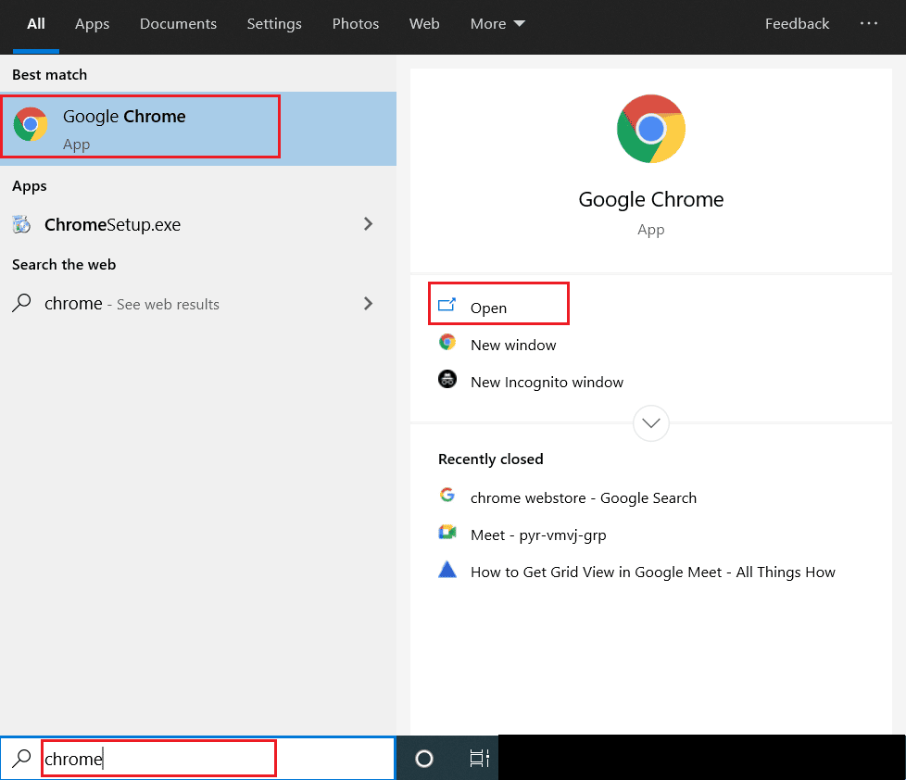This screenshot has width=906, height=780.
Task: Expand the More filter dropdown
Action: click(x=497, y=24)
